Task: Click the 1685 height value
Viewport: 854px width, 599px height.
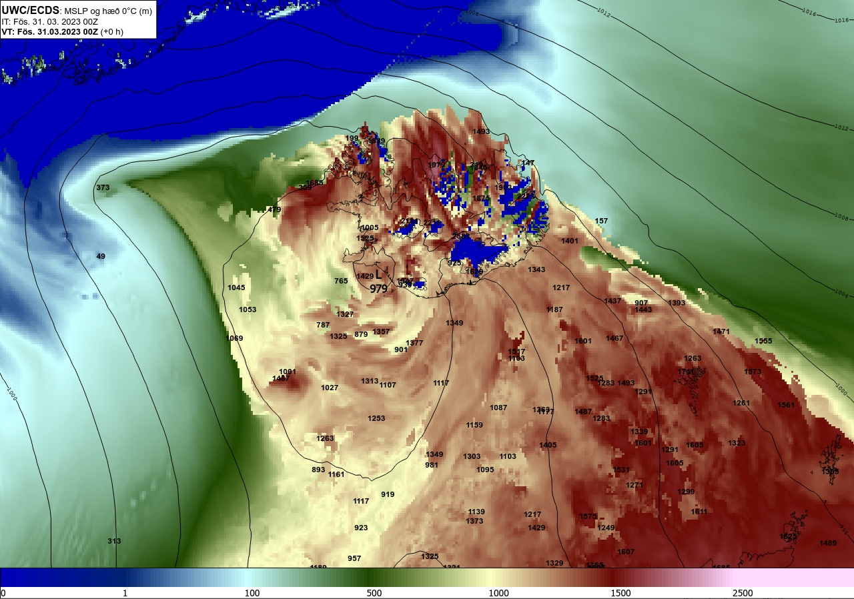Action: (314, 182)
